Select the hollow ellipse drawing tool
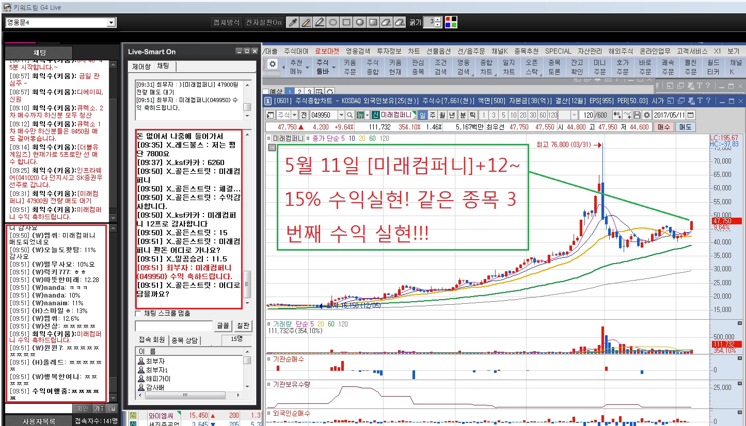 pyautogui.click(x=333, y=22)
